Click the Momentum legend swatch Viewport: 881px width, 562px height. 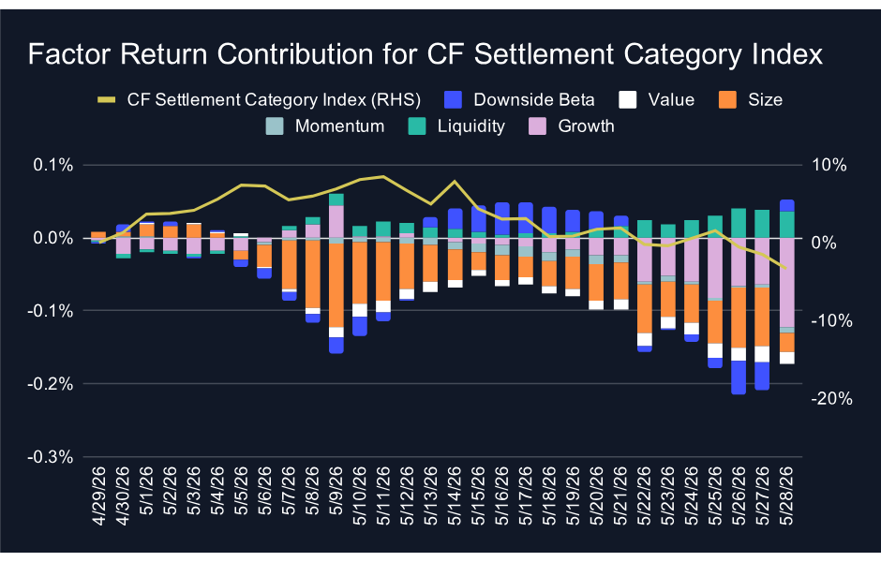(275, 126)
